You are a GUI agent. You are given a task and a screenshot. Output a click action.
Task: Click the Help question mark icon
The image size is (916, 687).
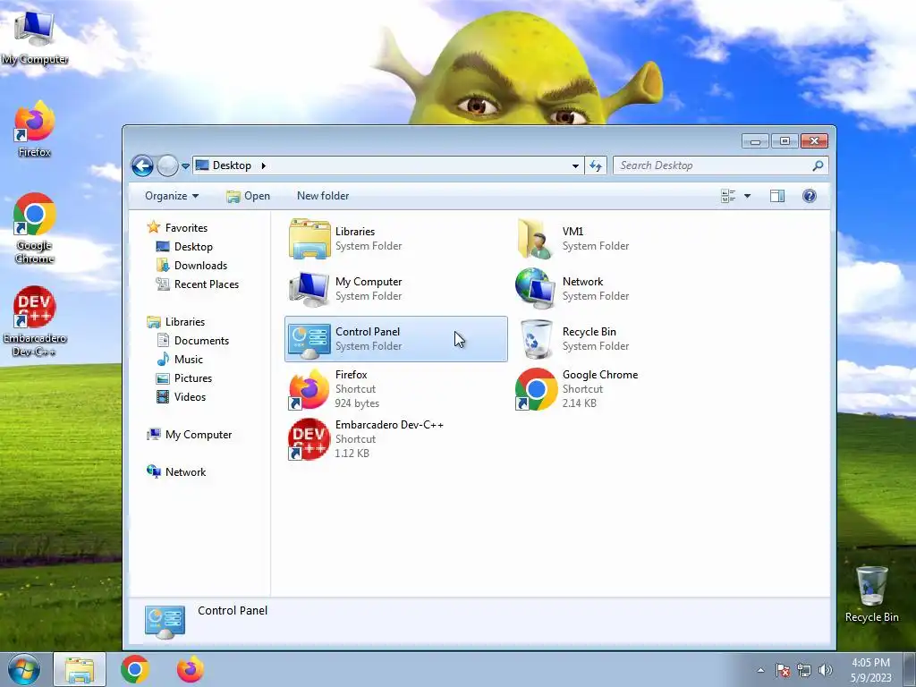click(x=809, y=196)
